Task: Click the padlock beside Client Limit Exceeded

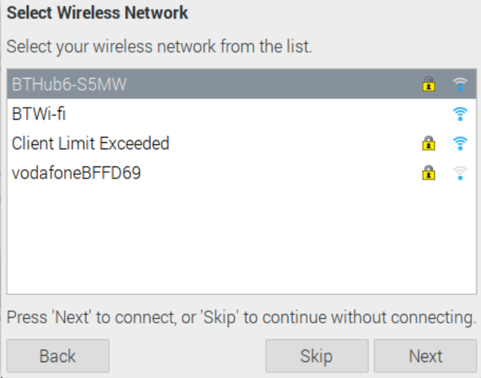Action: pos(429,143)
